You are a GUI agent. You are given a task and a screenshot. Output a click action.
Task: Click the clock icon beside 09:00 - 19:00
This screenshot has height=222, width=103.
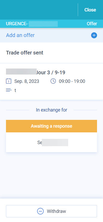point(53,81)
